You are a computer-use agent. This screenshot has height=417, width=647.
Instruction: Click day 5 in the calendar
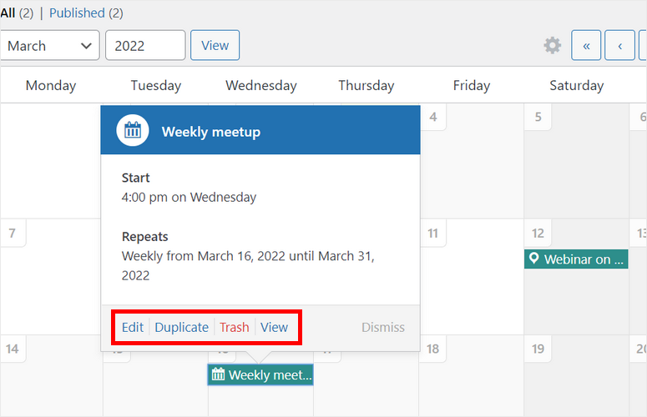(x=538, y=117)
